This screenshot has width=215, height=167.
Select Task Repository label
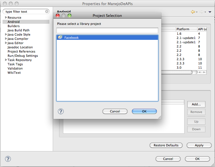19,60
